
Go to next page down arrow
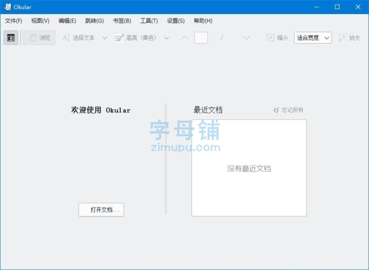tap(246, 37)
